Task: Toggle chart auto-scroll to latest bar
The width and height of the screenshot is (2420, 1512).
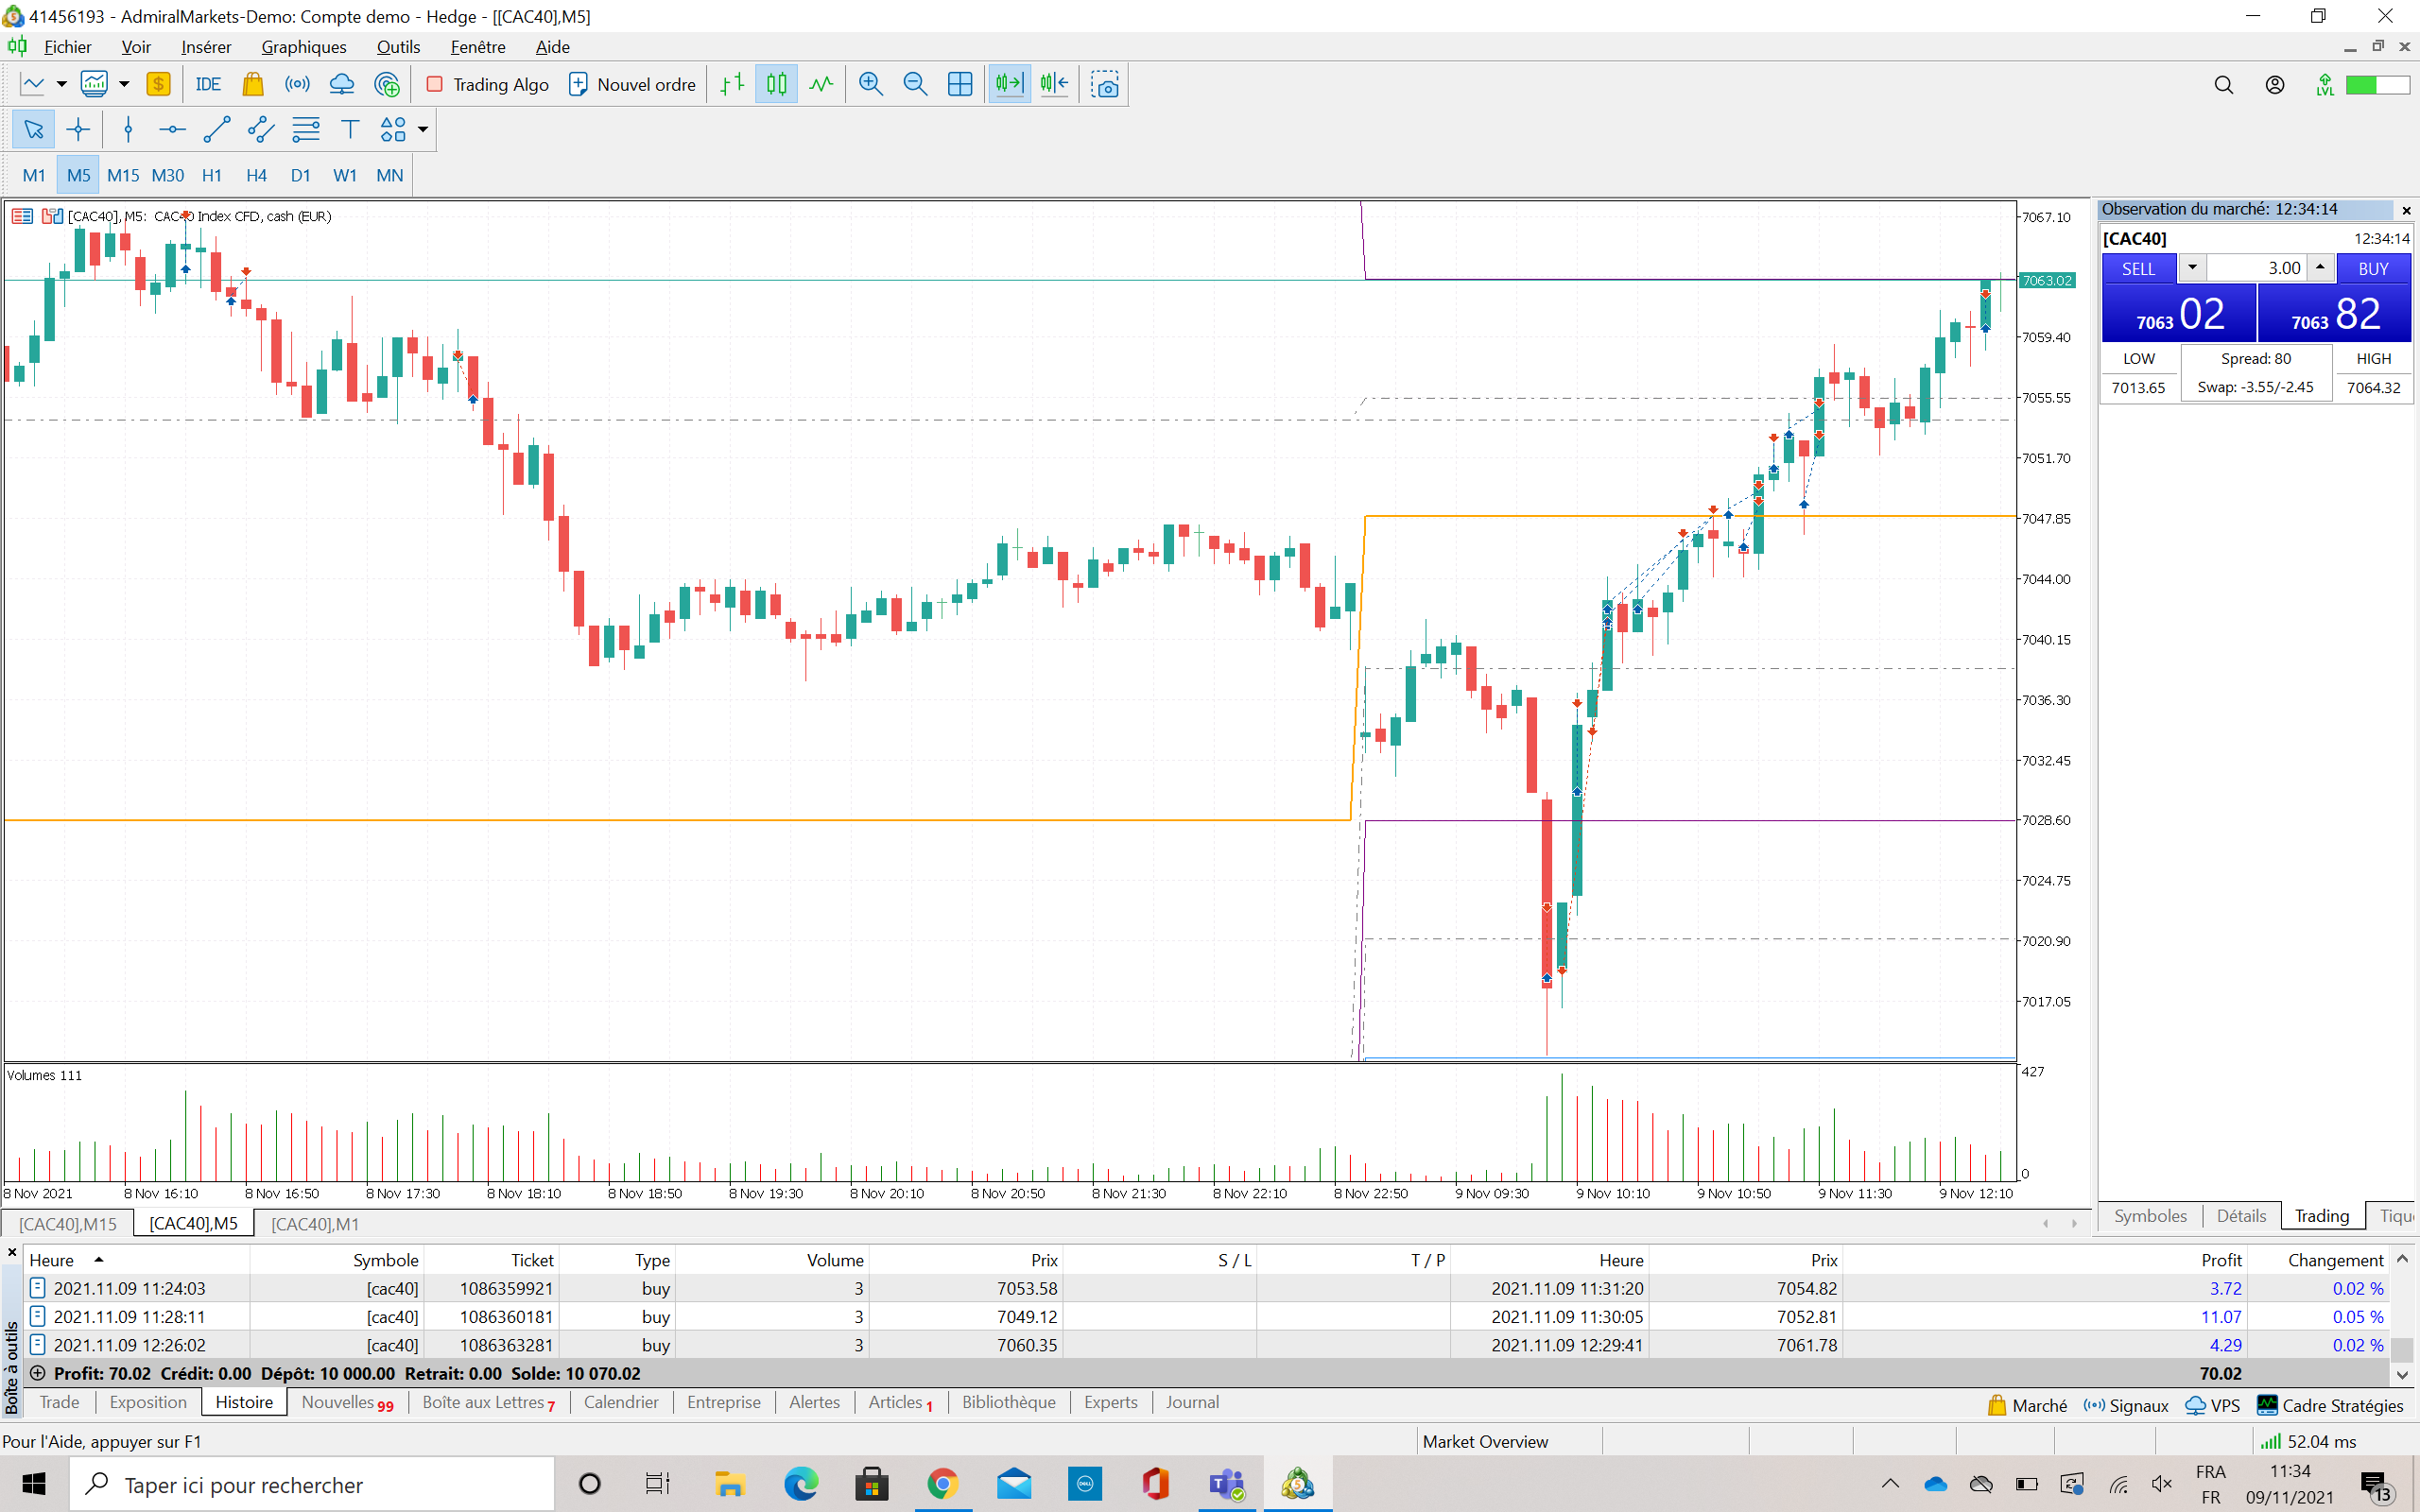Action: tap(1009, 85)
